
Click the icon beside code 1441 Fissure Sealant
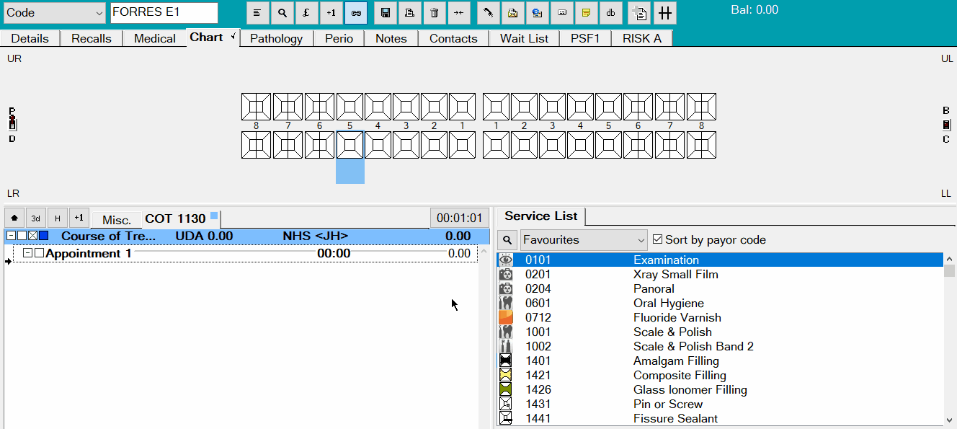506,419
